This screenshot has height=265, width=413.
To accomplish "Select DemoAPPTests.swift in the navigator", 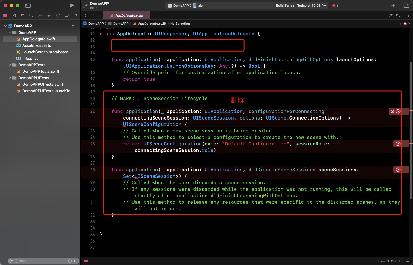I will (40, 71).
